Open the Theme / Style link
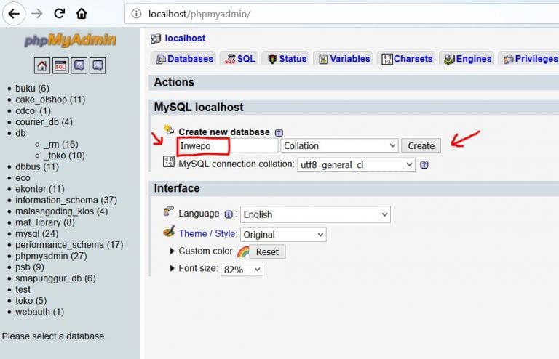Viewport: 559px width, 359px height. coord(206,234)
